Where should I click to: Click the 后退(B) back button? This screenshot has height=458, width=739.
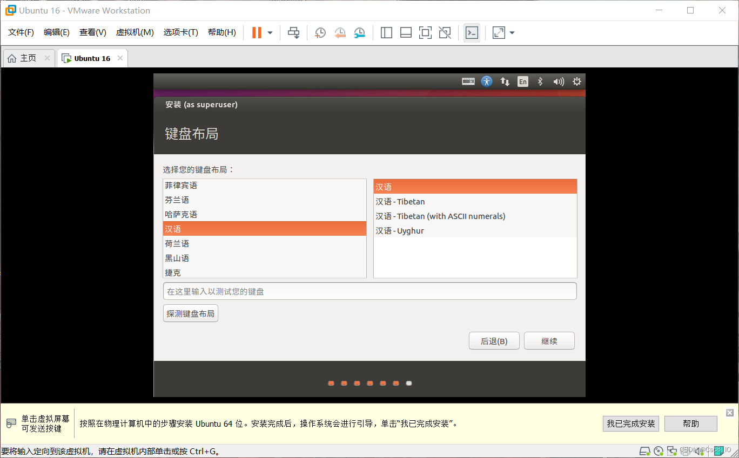point(494,341)
